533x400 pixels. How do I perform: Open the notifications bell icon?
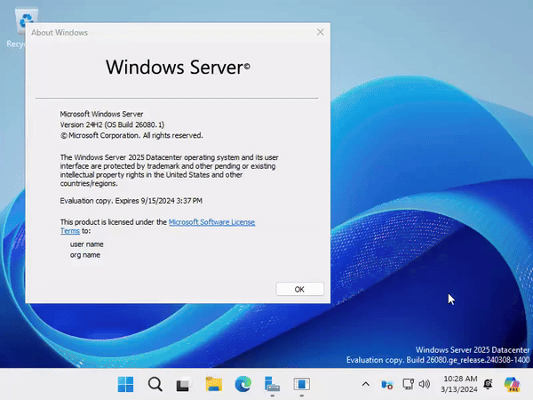click(488, 384)
